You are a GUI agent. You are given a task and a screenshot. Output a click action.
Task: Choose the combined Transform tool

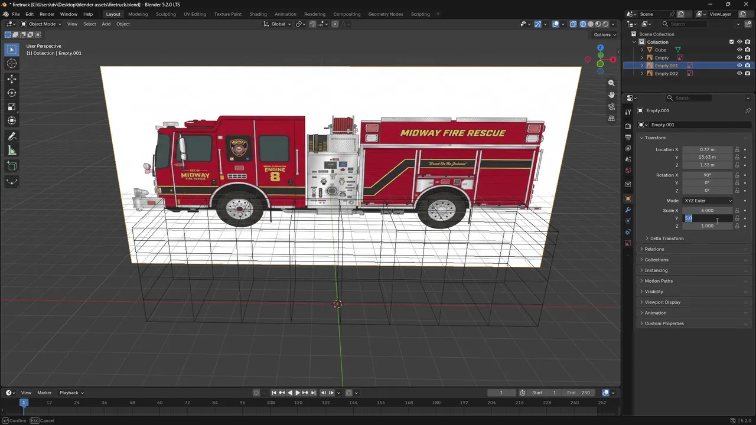pos(12,121)
